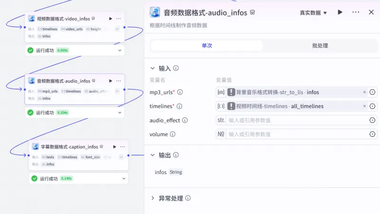Run the node from the panel header
The height and width of the screenshot is (214, 380).
340,12
